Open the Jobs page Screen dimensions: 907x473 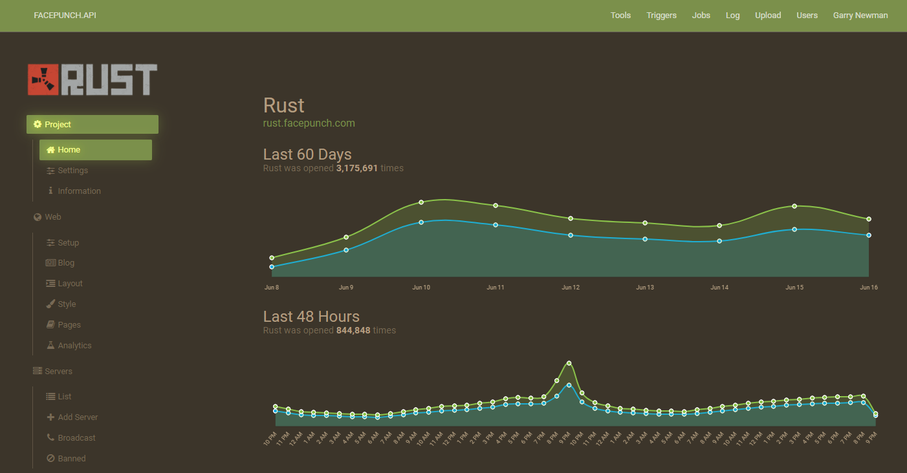(701, 16)
